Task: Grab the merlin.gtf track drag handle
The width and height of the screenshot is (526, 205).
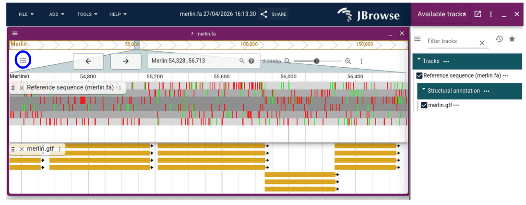Action: (x=13, y=149)
